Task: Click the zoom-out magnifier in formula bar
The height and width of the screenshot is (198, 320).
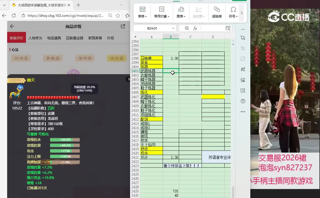Action: 187,28
